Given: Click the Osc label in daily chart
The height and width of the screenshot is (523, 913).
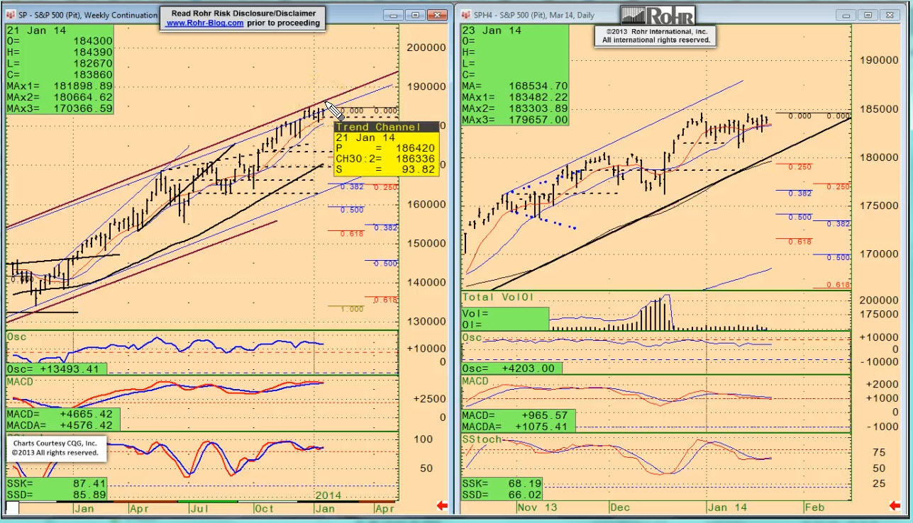Looking at the screenshot, I should [x=472, y=338].
